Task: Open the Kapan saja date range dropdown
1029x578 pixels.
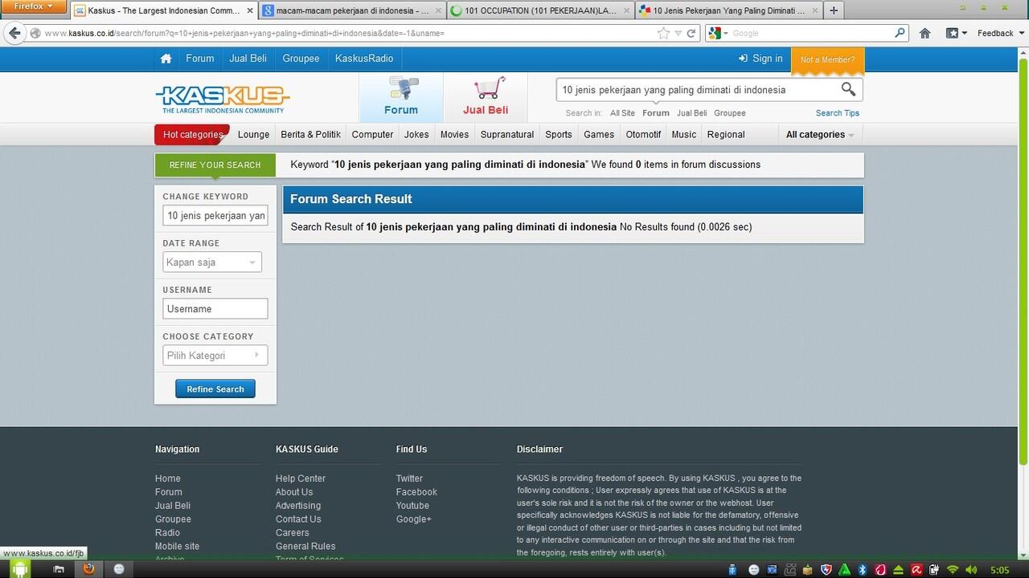Action: [212, 263]
